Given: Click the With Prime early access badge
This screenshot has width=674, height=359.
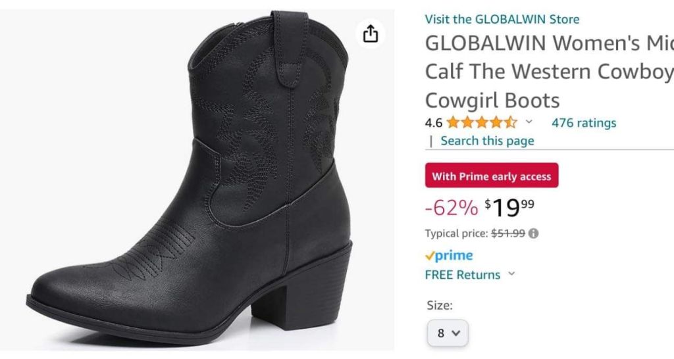Looking at the screenshot, I should 492,176.
